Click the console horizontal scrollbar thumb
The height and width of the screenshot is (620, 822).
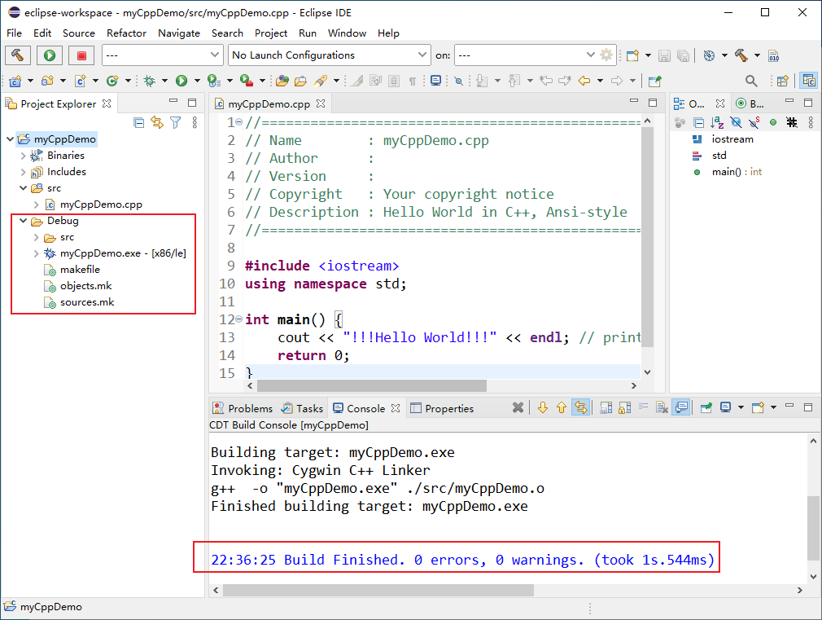pos(378,591)
